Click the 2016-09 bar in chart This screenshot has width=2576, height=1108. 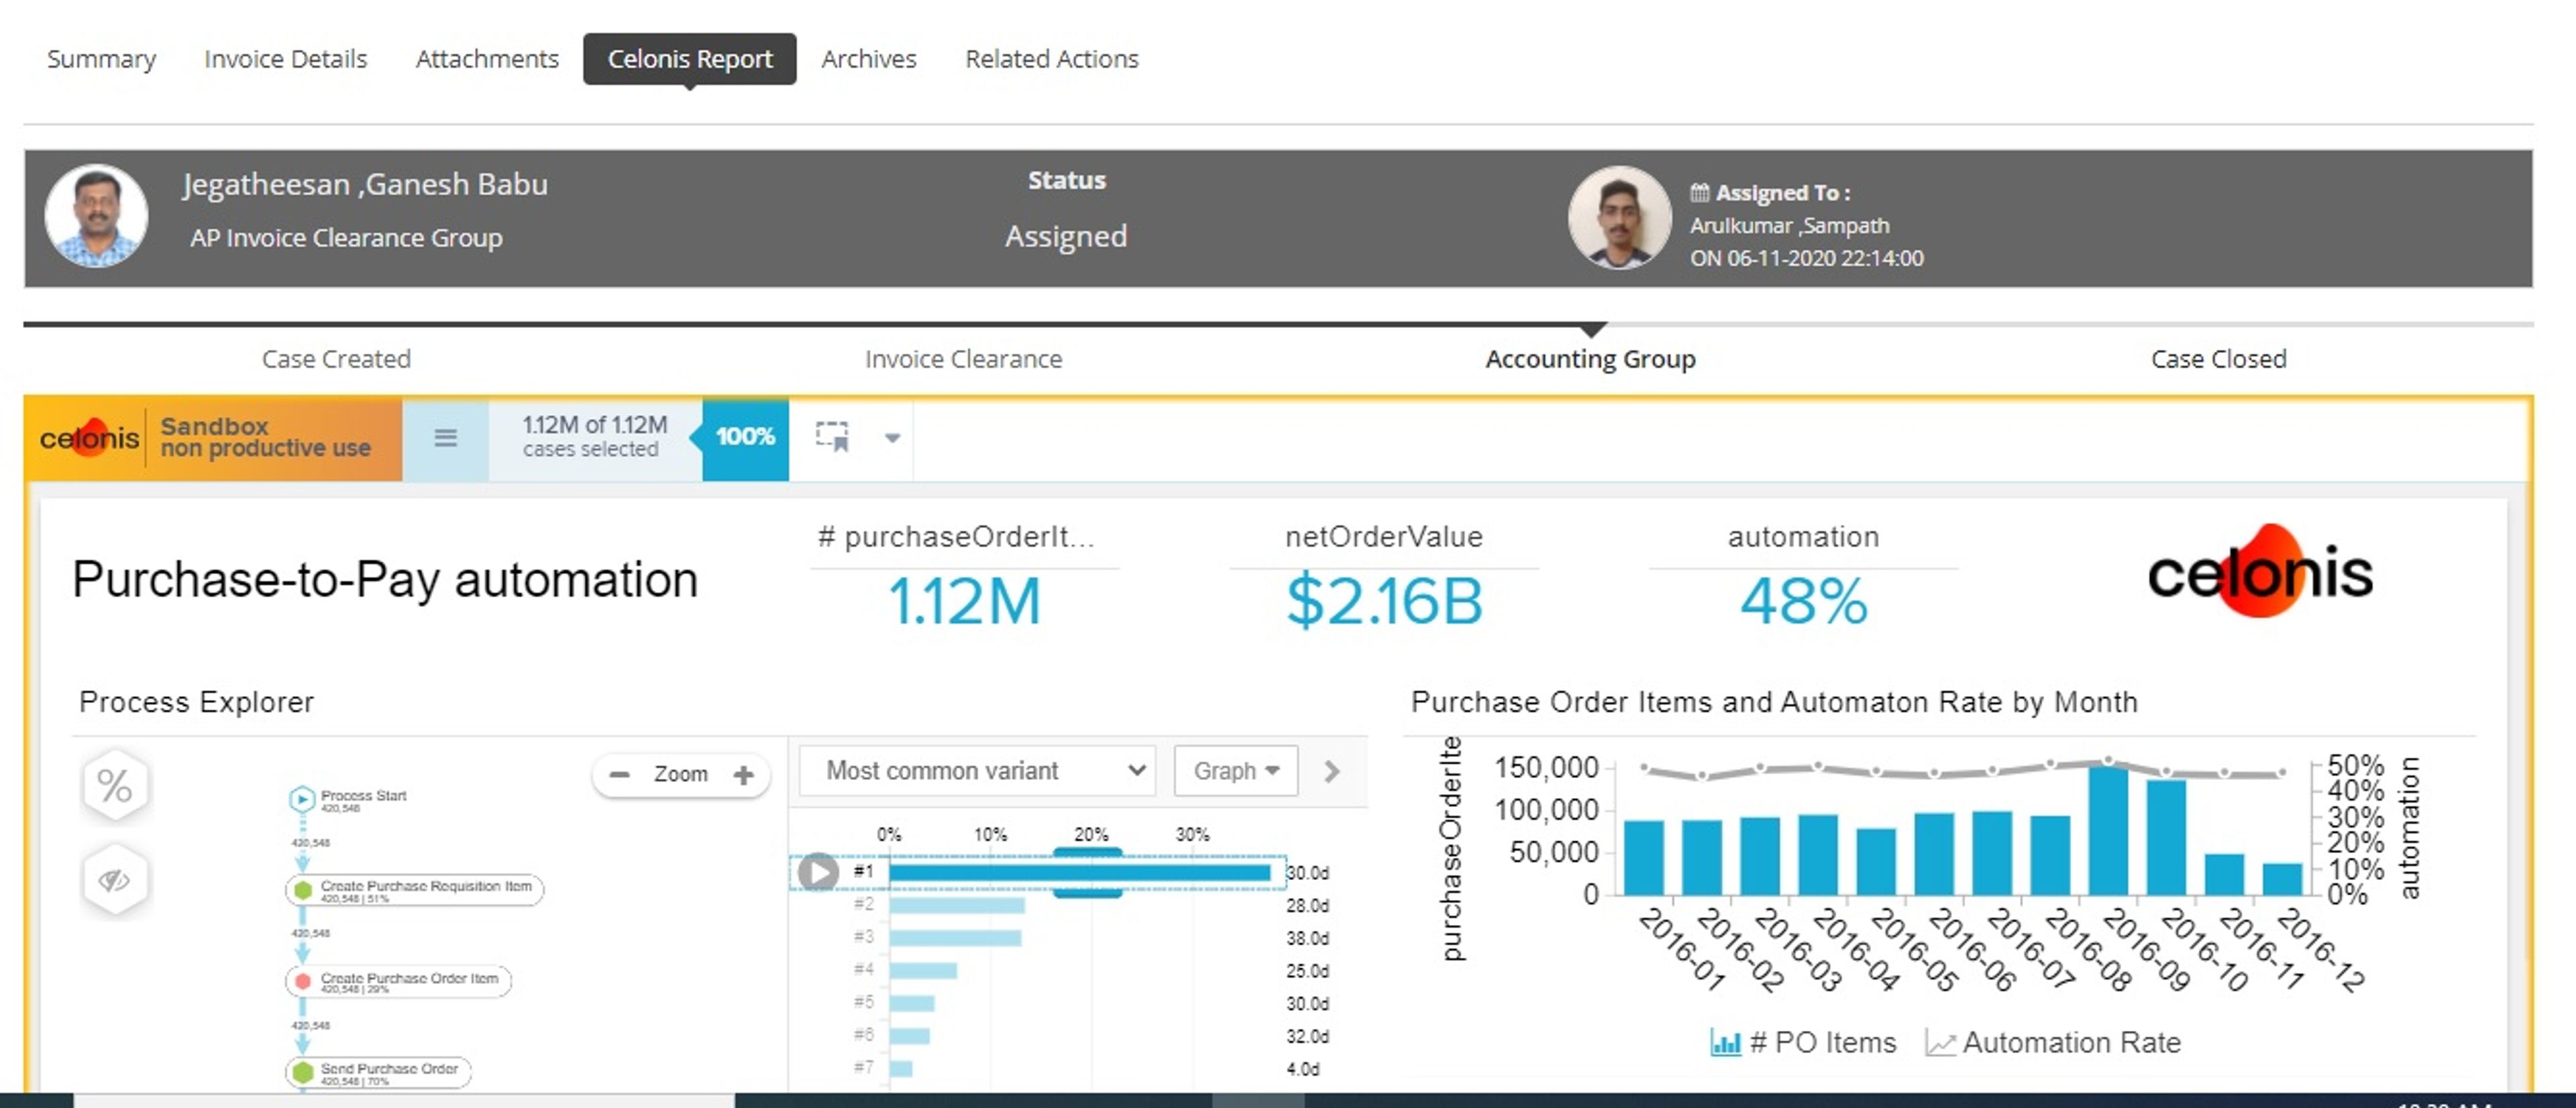[x=2108, y=830]
